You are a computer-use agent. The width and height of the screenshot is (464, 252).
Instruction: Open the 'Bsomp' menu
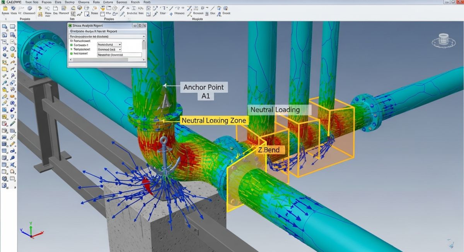pyautogui.click(x=70, y=2)
